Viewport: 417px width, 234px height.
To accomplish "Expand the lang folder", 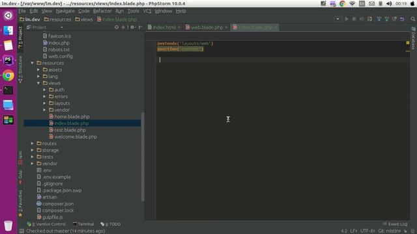I will tap(38, 77).
